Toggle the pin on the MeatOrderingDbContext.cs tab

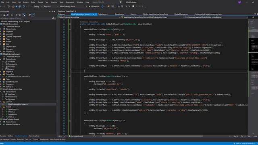pos(93,14)
